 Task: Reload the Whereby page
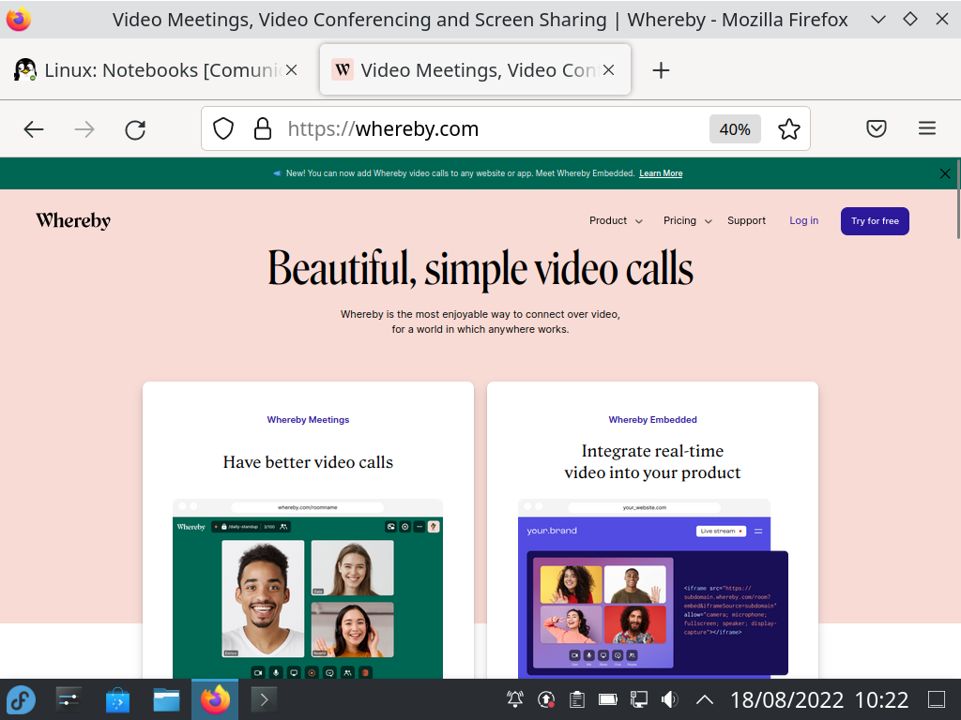pyautogui.click(x=135, y=129)
